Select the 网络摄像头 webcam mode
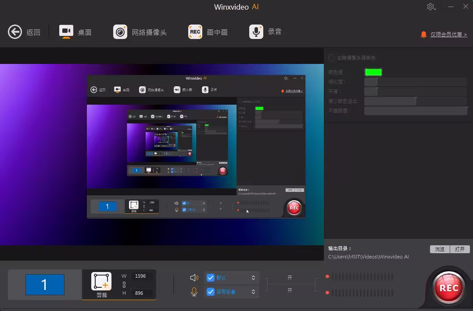473x311 pixels. (x=140, y=32)
